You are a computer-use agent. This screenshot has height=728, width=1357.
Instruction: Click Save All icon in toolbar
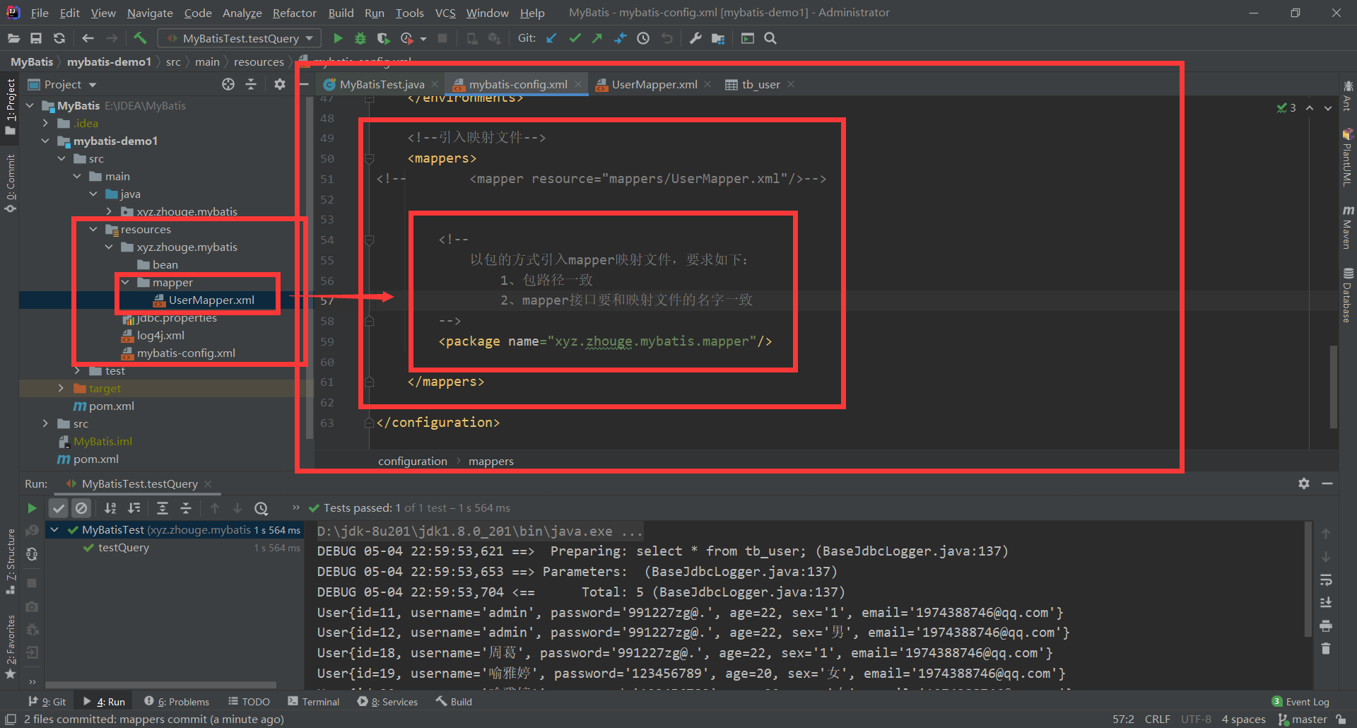click(x=36, y=38)
